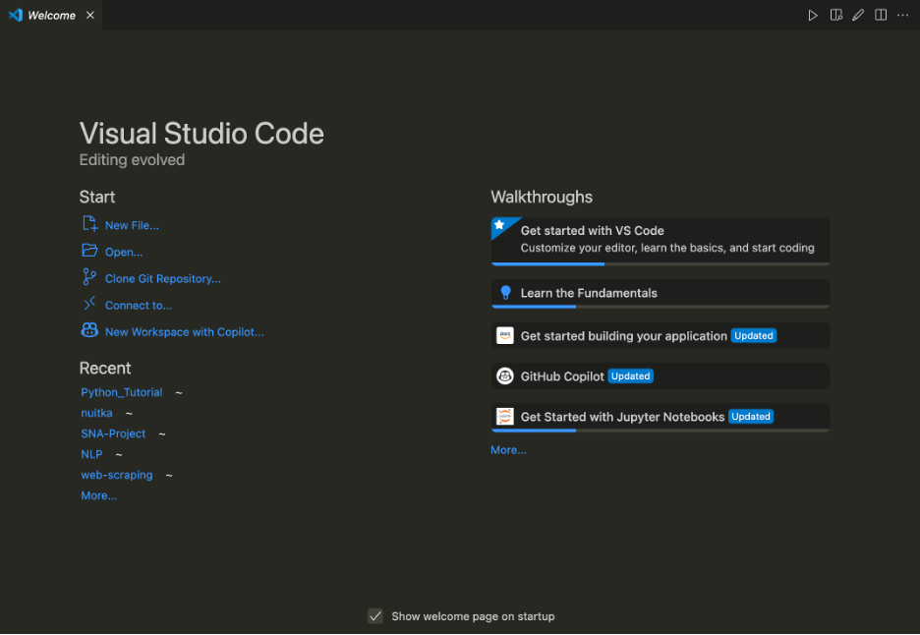This screenshot has width=920, height=635.
Task: Select the Welcome tab
Action: [x=51, y=16]
